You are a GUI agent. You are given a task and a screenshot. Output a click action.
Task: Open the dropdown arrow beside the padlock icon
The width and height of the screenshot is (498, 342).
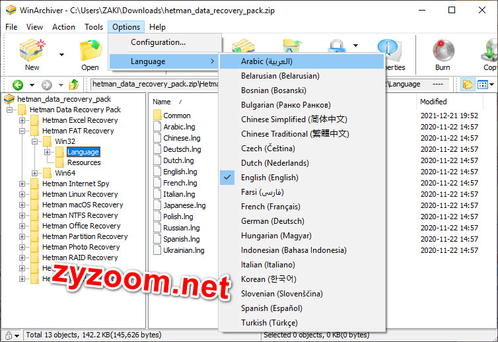click(x=356, y=46)
